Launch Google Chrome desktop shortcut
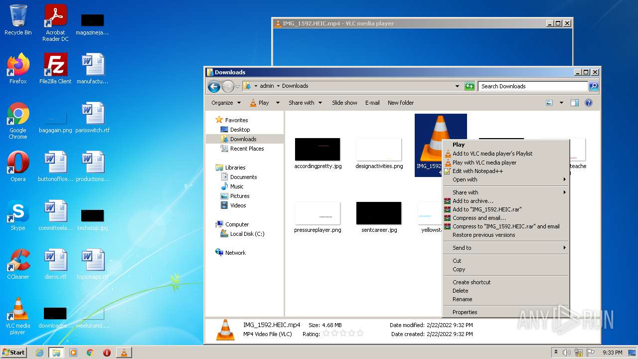 tap(18, 121)
